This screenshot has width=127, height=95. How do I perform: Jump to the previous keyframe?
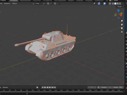click(x=45, y=87)
